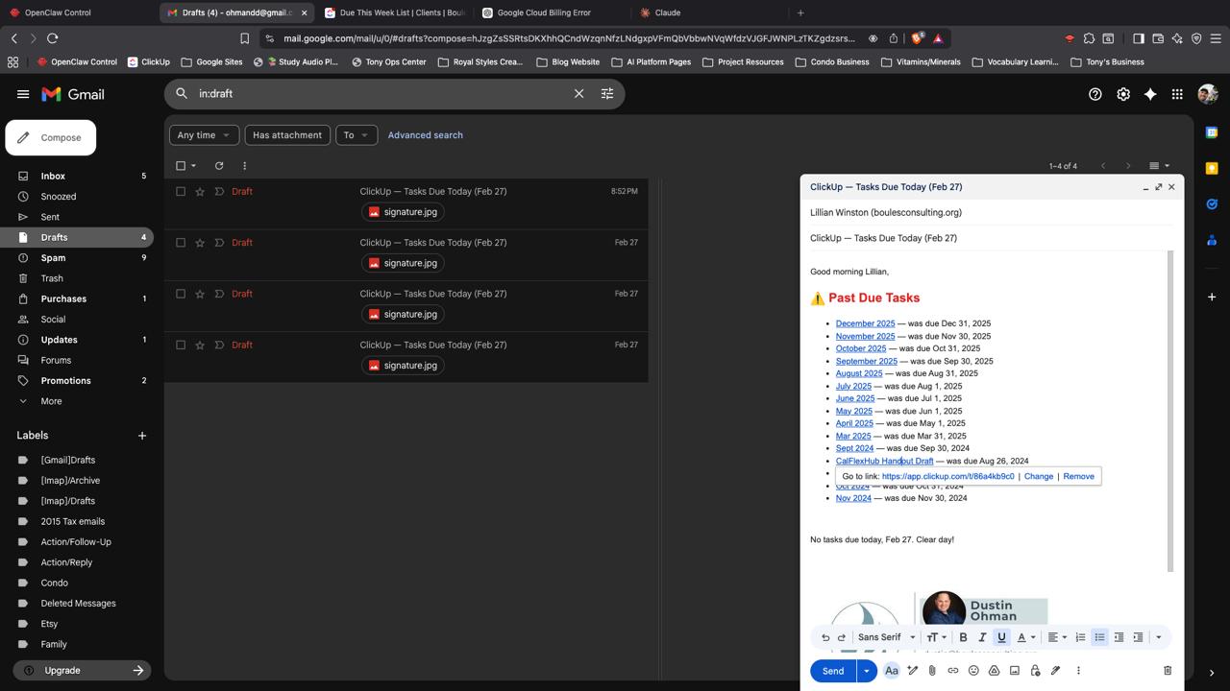Switch to the Claude browser tab
Image resolution: width=1230 pixels, height=691 pixels.
click(x=667, y=12)
